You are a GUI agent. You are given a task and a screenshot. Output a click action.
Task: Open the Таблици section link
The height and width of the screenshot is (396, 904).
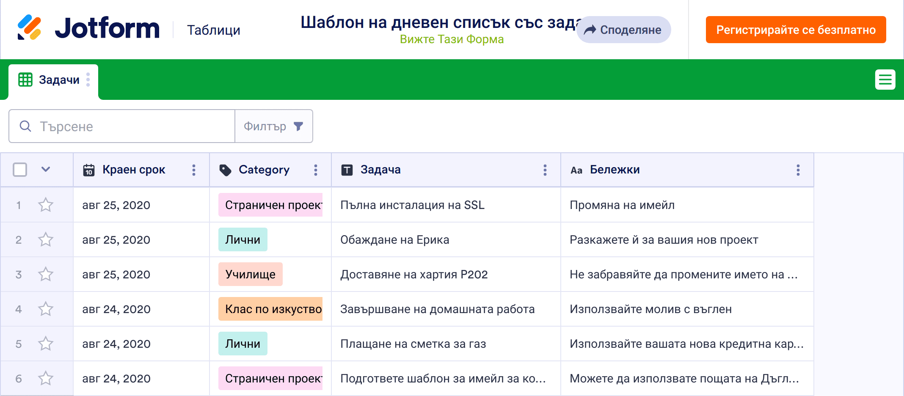pyautogui.click(x=213, y=30)
